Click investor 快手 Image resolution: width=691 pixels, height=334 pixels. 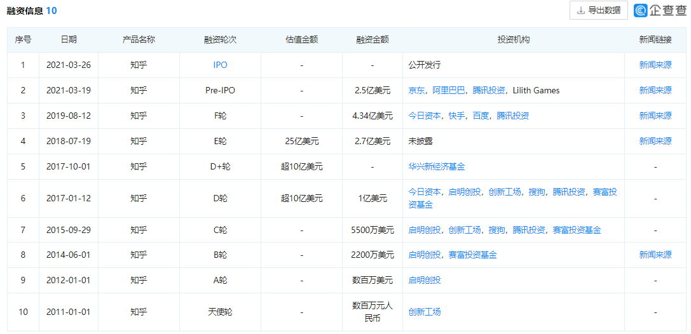[456, 116]
